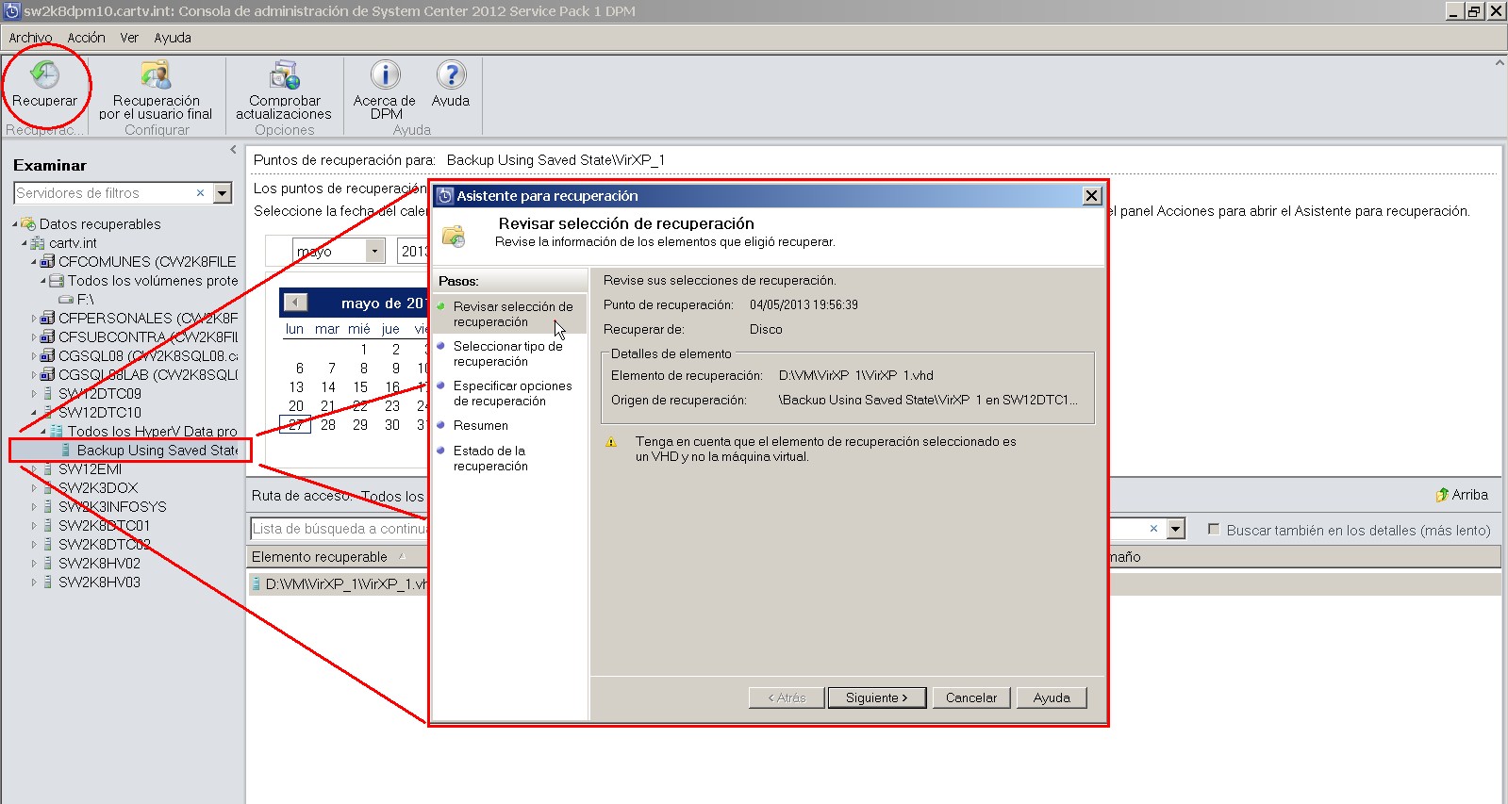The width and height of the screenshot is (1508, 804).
Task: Click the Arriba up-arrow icon
Action: tap(1442, 495)
